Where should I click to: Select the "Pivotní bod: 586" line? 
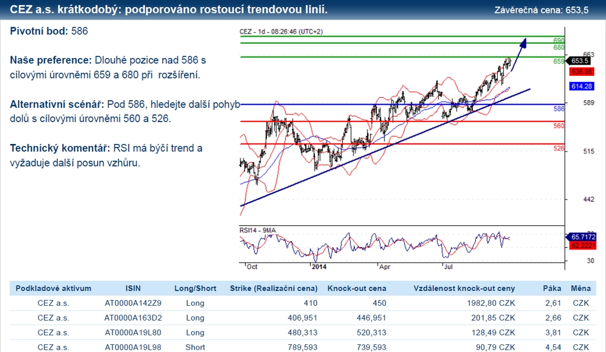49,31
